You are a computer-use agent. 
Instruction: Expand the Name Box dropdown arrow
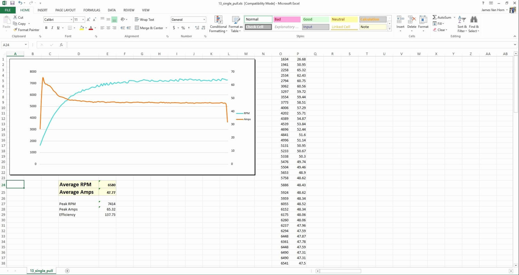[x=26, y=45]
